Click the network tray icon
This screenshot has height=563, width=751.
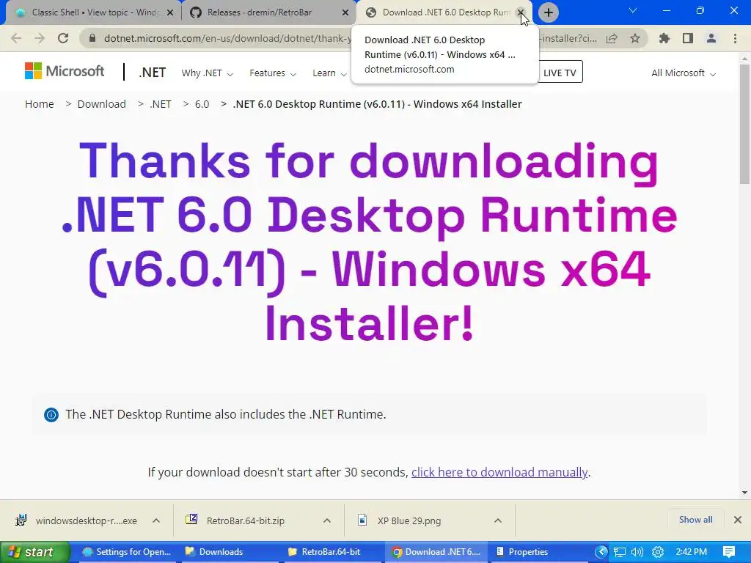[x=620, y=553]
